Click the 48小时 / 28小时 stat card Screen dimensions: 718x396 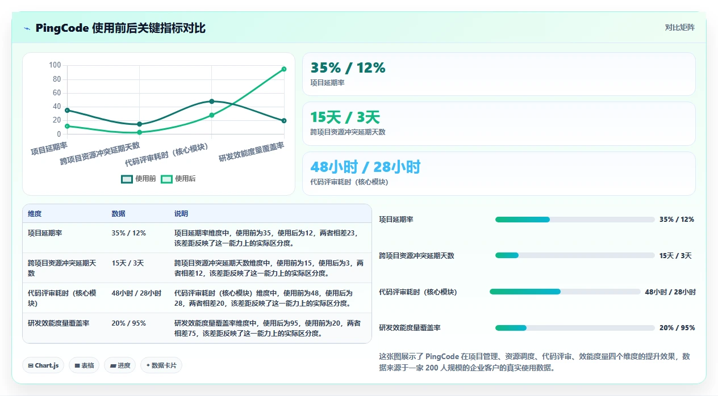click(x=499, y=174)
